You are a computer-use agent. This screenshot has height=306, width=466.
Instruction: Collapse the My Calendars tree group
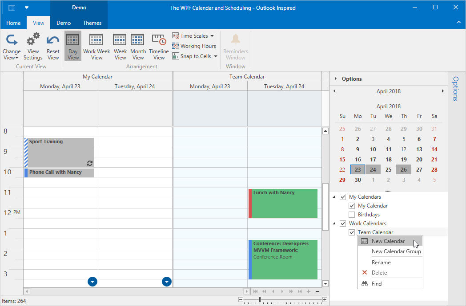click(x=334, y=197)
